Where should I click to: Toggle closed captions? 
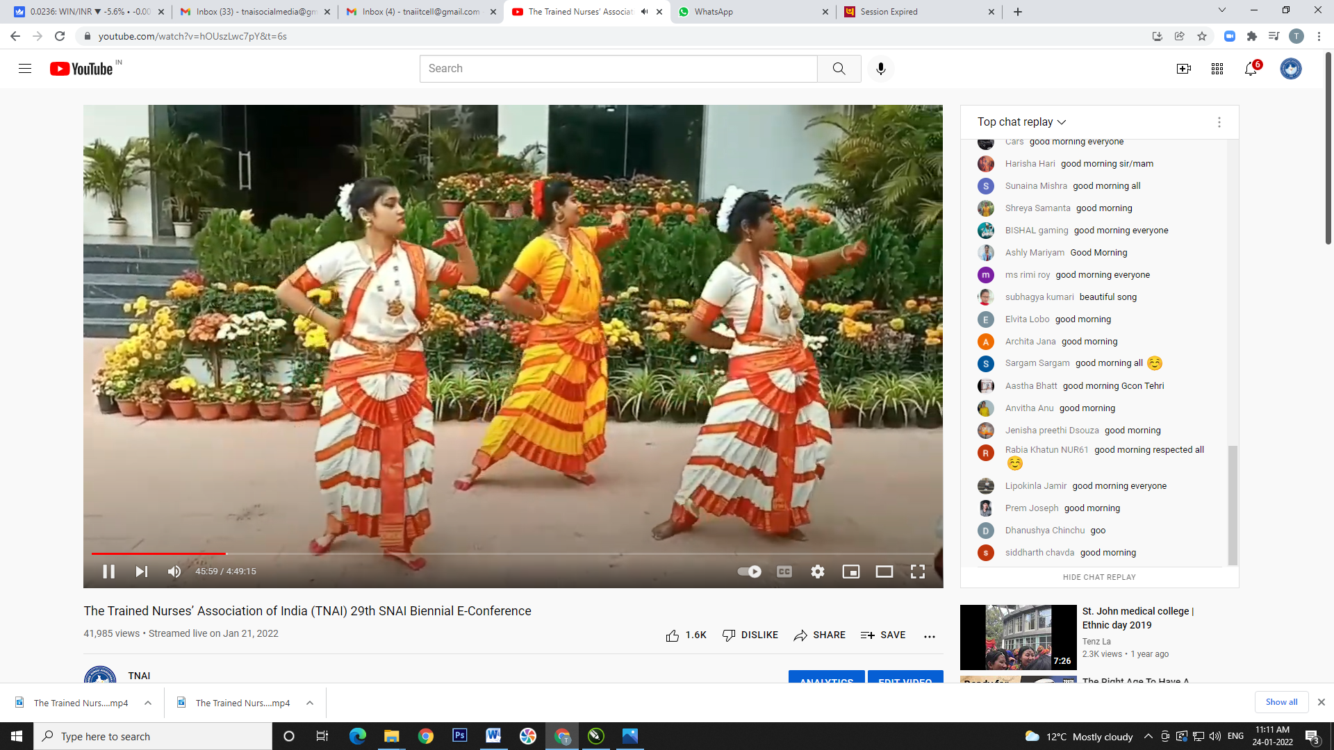[x=784, y=572]
